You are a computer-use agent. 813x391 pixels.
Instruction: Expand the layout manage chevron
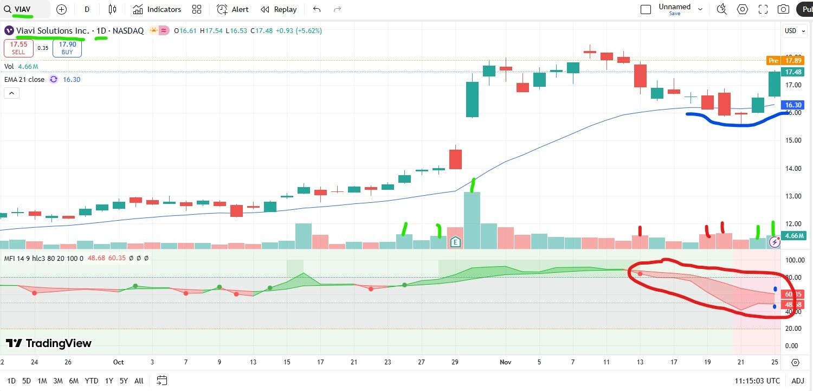coord(700,9)
